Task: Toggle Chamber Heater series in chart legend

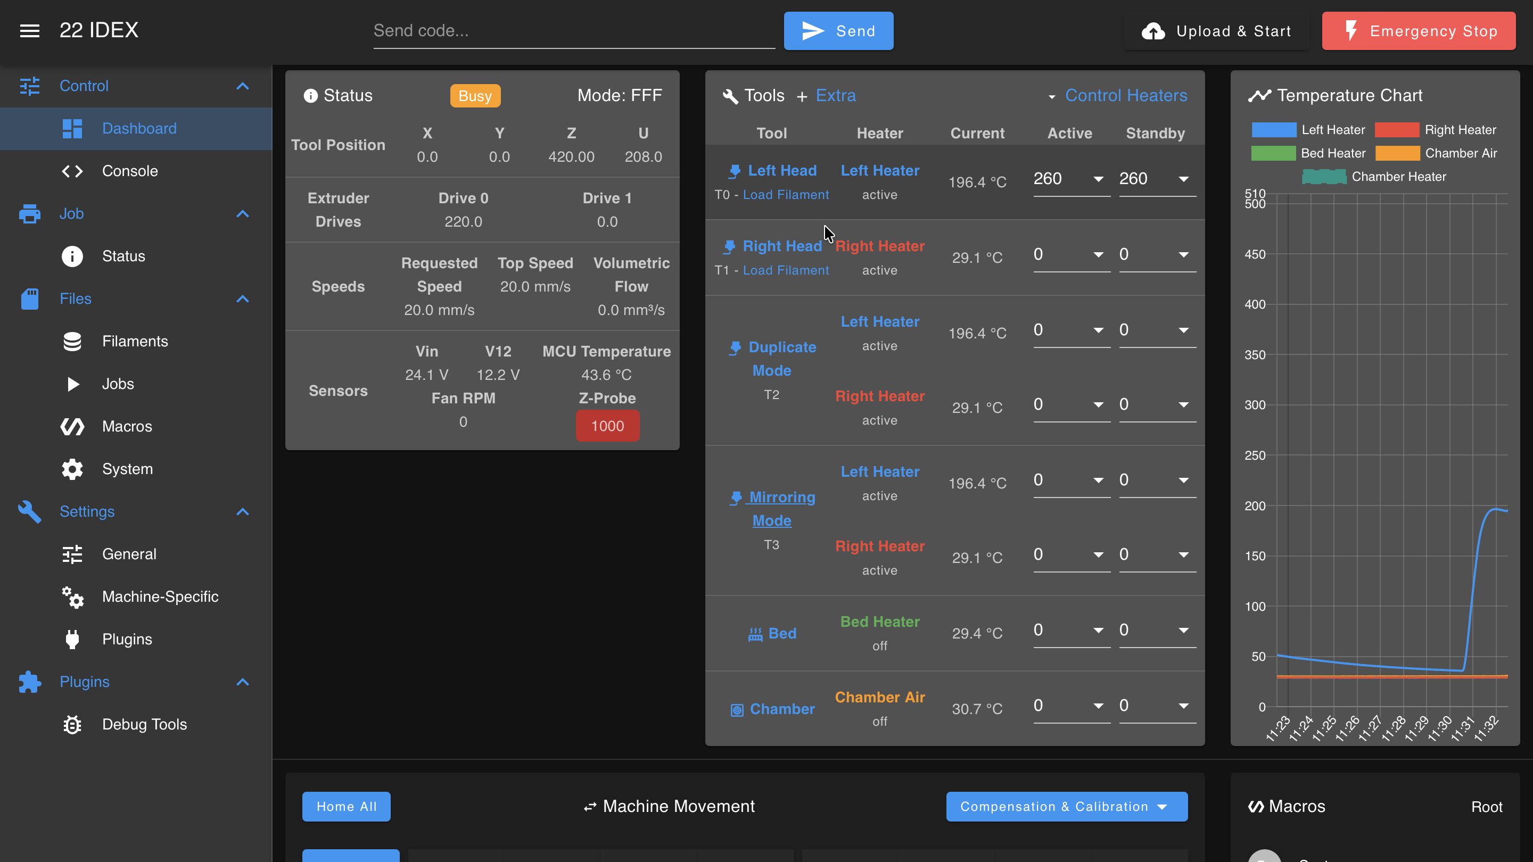Action: (1373, 177)
